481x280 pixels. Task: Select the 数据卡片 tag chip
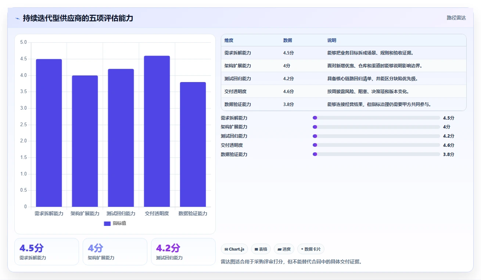point(311,249)
